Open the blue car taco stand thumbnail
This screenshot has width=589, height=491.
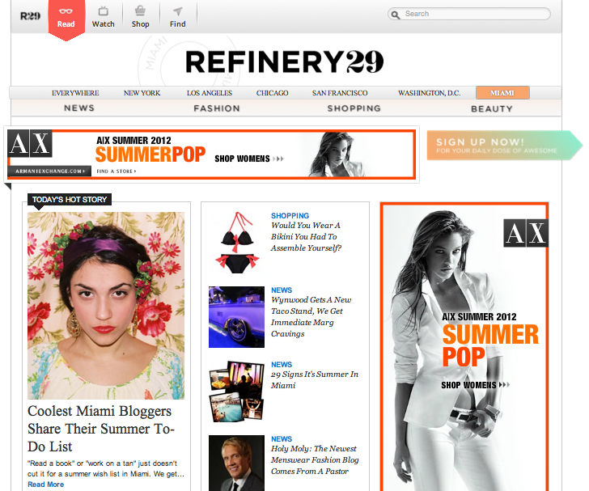(236, 317)
